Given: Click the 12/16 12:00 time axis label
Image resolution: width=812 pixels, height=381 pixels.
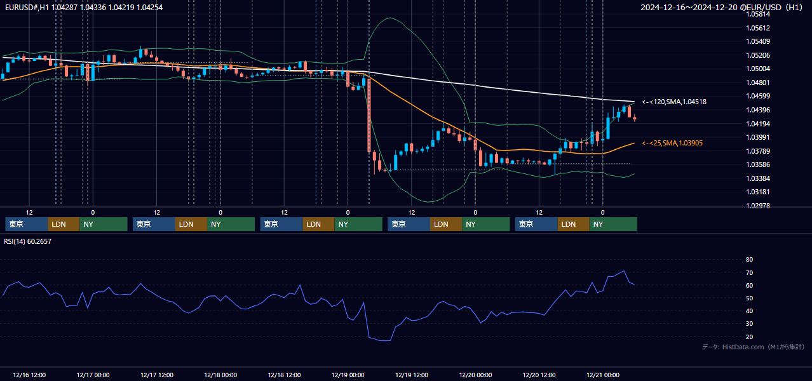Looking at the screenshot, I should [29, 375].
